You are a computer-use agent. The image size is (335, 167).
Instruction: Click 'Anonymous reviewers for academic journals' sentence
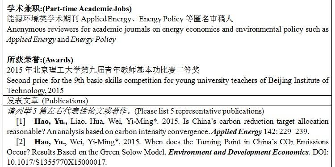click(79, 29)
